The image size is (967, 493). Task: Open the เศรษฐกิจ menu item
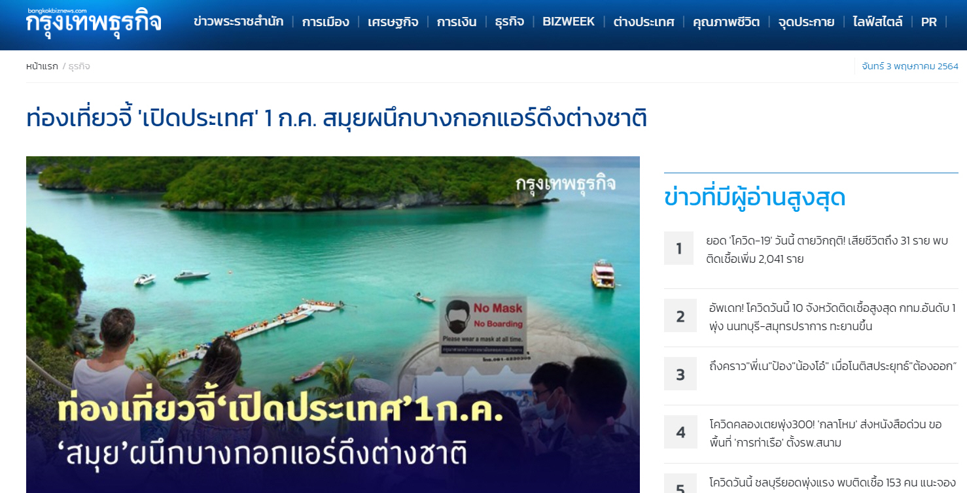click(393, 22)
